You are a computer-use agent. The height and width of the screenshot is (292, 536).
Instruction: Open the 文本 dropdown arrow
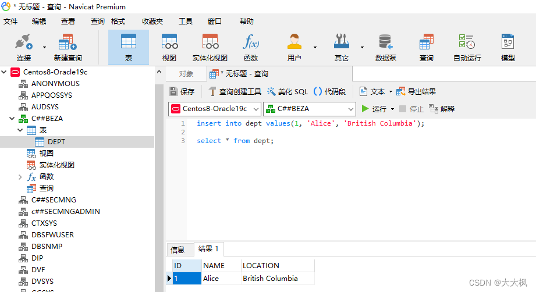click(391, 92)
